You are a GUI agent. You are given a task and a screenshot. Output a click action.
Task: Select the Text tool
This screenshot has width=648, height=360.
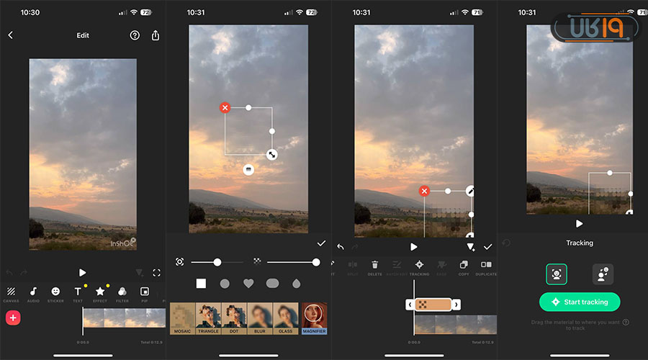pyautogui.click(x=78, y=292)
